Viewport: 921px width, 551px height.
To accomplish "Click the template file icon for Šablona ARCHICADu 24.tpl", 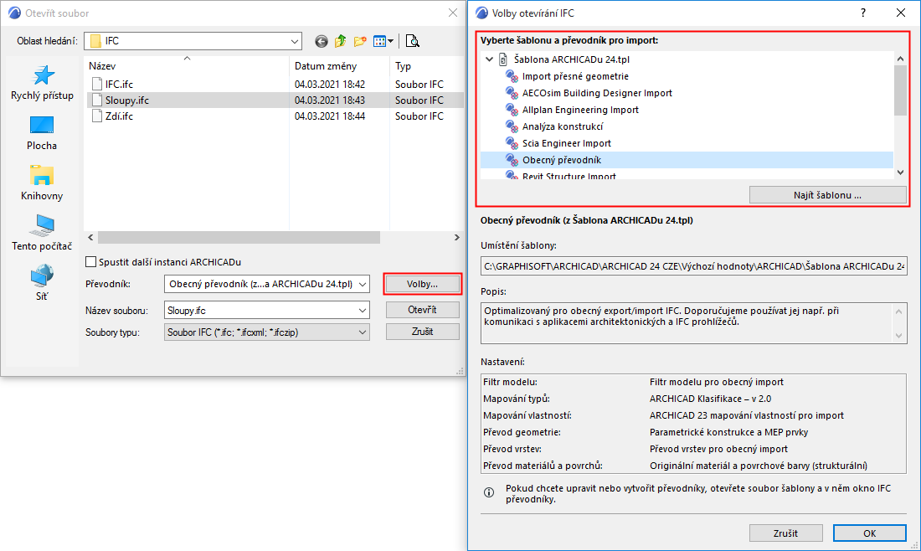I will (503, 59).
